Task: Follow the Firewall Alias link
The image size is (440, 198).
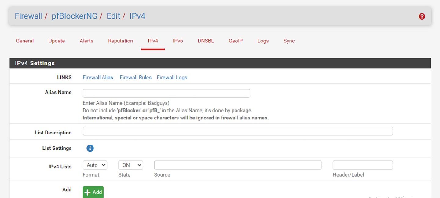Action: coord(98,78)
